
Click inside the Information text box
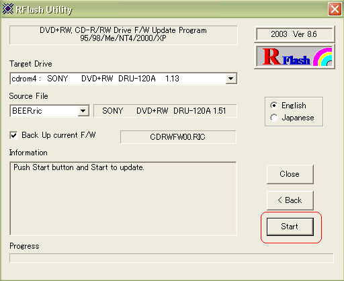point(123,198)
